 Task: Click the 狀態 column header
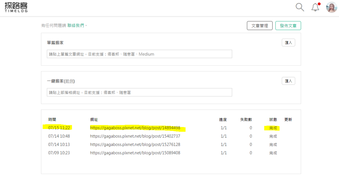[273, 120]
